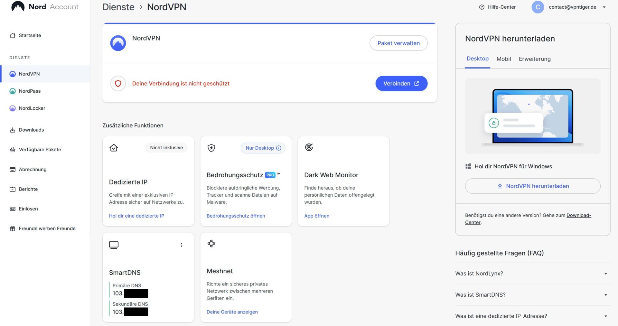The height and width of the screenshot is (326, 618).
Task: Click the 'Häufig gestellte Fragen (FAQ)' heading
Action: point(500,253)
